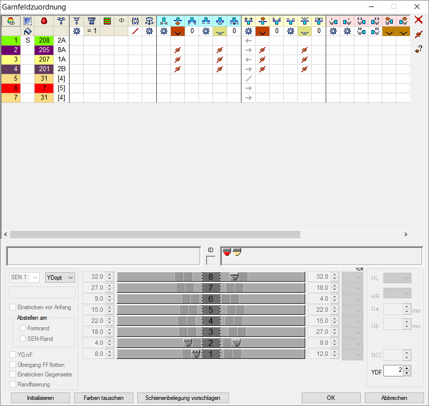Open the SEN 1 dropdown
Image resolution: width=429 pixels, height=406 pixels.
pyautogui.click(x=25, y=277)
